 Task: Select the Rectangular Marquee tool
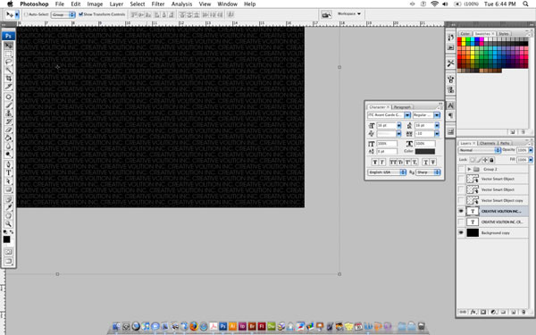point(9,54)
